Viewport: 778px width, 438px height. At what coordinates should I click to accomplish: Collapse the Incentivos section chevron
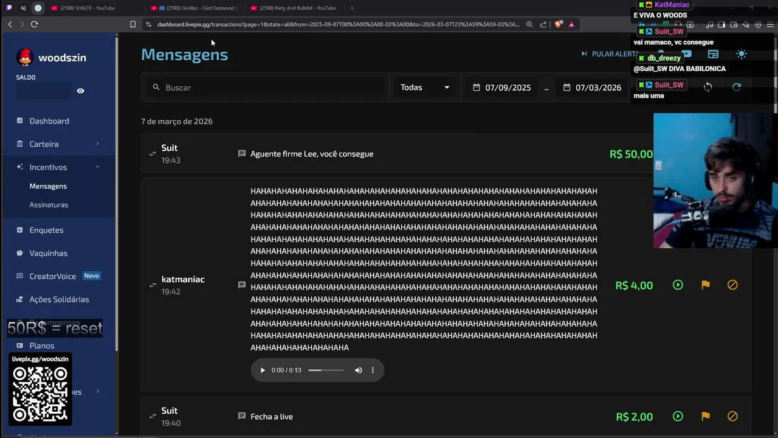[x=97, y=167]
